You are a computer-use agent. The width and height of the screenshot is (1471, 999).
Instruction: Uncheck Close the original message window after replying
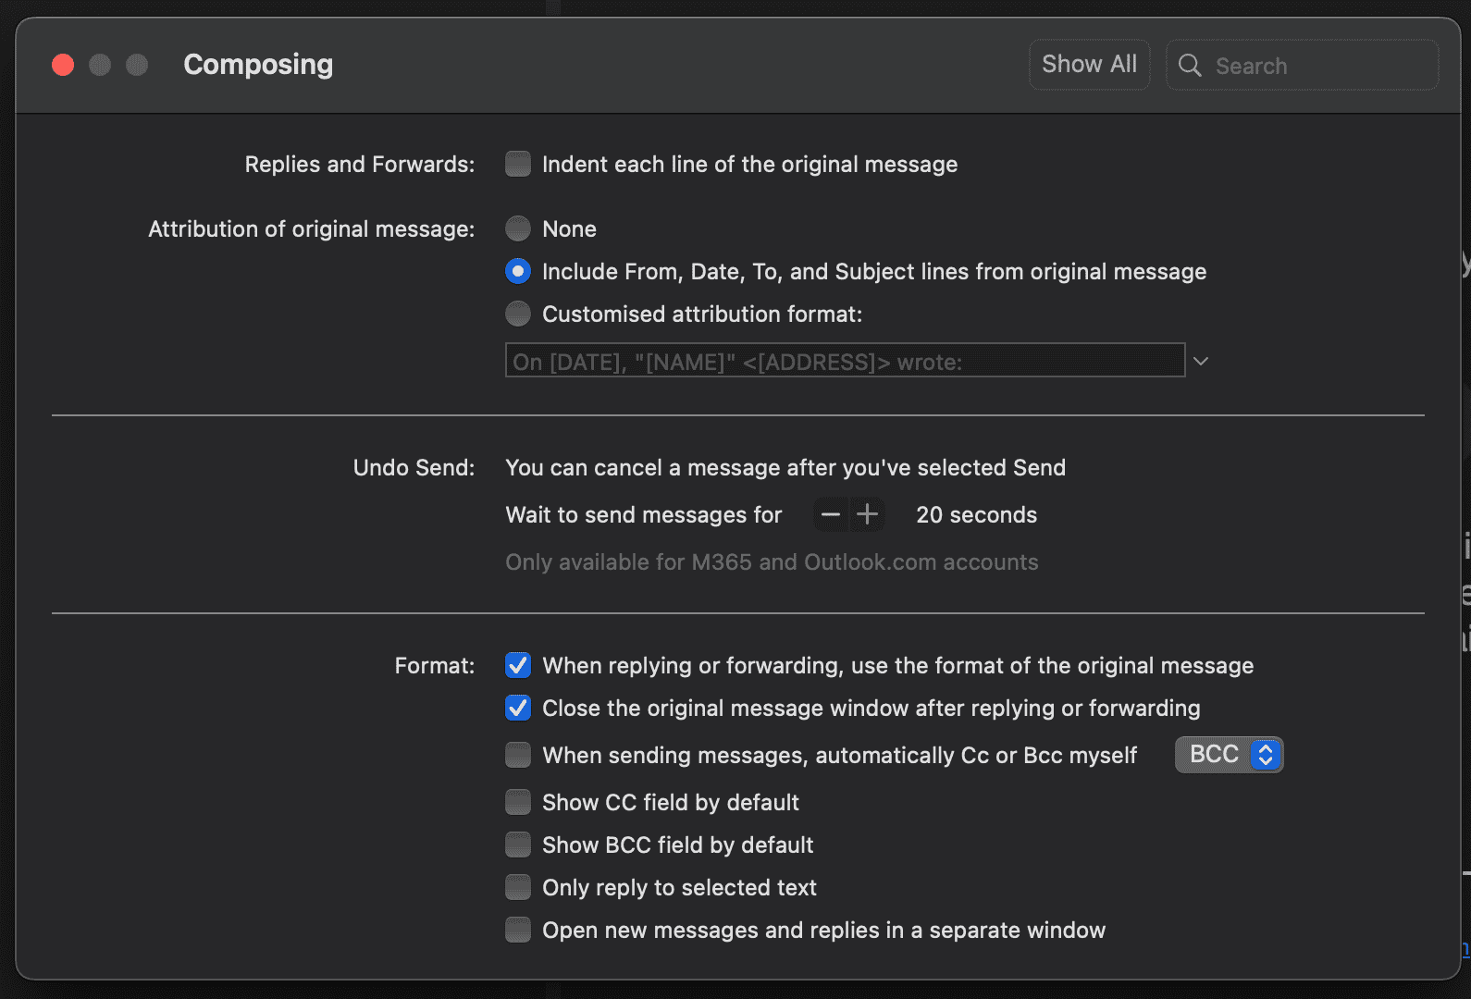point(518,708)
